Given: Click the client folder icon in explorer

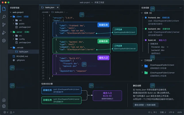Looking at the screenshot, I should tap(14, 17).
